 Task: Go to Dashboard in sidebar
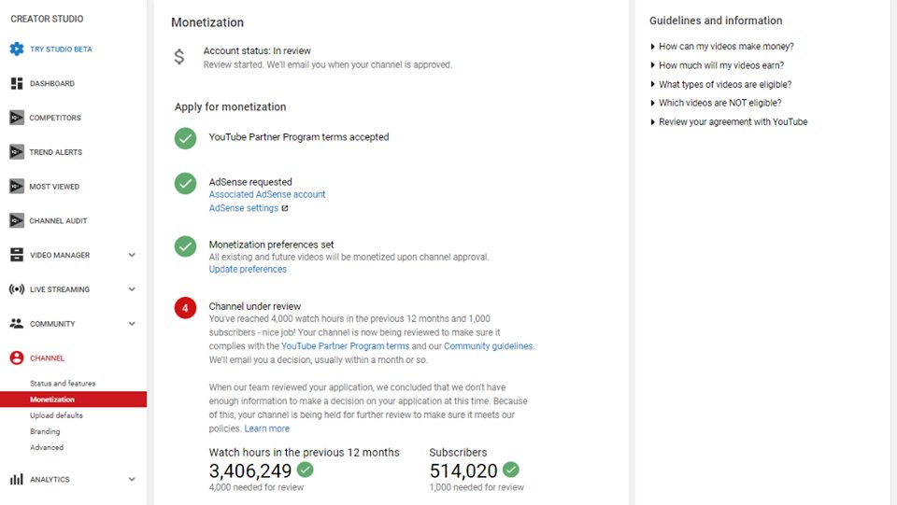tap(52, 83)
